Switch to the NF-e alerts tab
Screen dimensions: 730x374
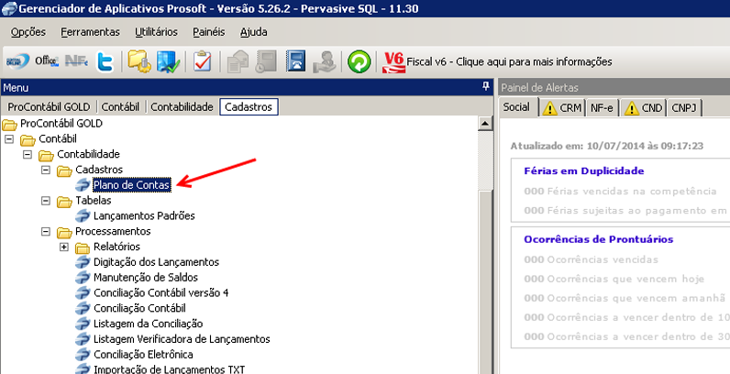(x=603, y=108)
